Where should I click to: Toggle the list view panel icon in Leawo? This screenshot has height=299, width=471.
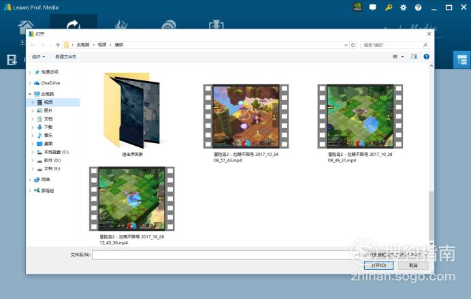click(x=462, y=60)
